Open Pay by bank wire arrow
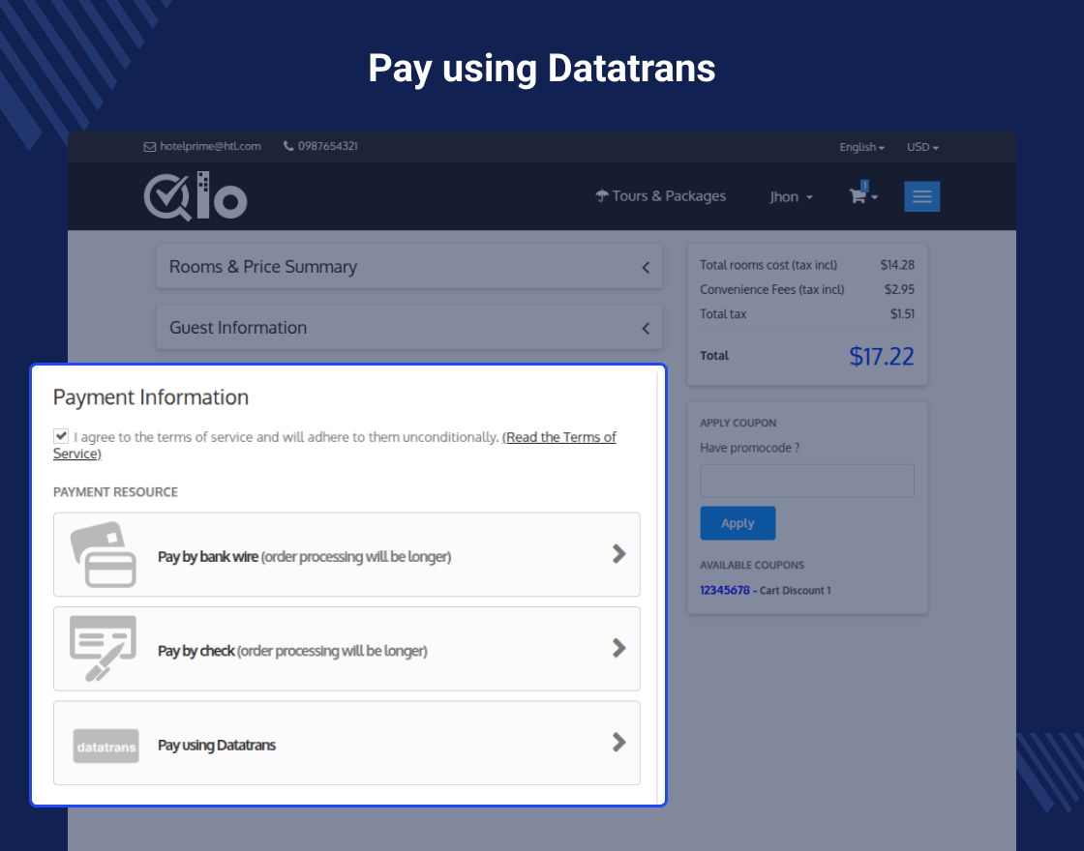 point(618,554)
